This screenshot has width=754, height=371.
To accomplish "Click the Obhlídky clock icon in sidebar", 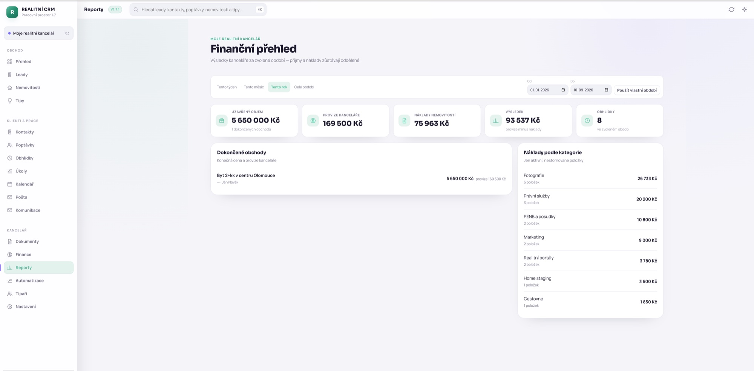I will (10, 158).
